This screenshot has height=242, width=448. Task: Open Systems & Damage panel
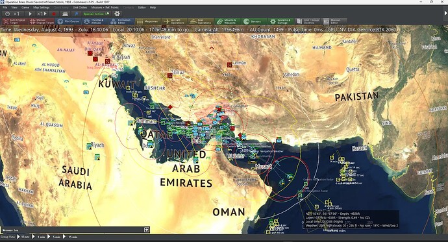[x=280, y=21]
